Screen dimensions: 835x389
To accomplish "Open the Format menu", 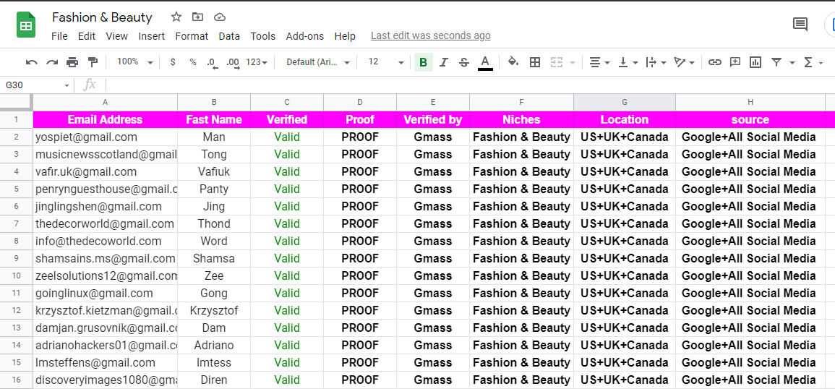I will coord(192,36).
